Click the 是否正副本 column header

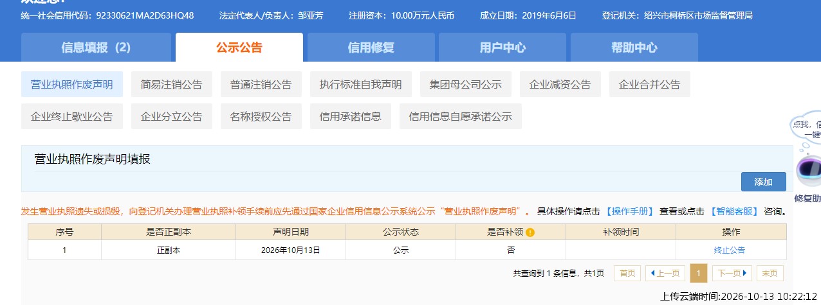(x=169, y=232)
